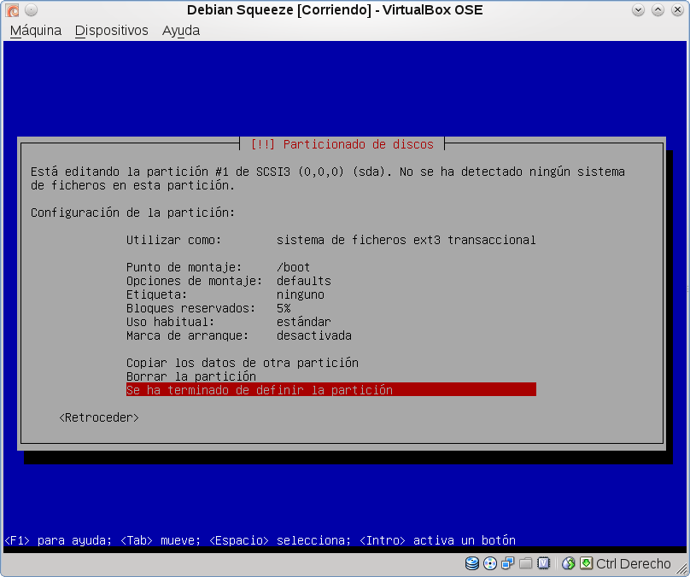Select 'Opciones de montaje:' defaults row
The width and height of the screenshot is (690, 577).
coord(331,281)
